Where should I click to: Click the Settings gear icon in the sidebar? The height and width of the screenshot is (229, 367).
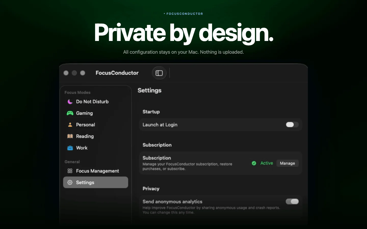click(70, 182)
